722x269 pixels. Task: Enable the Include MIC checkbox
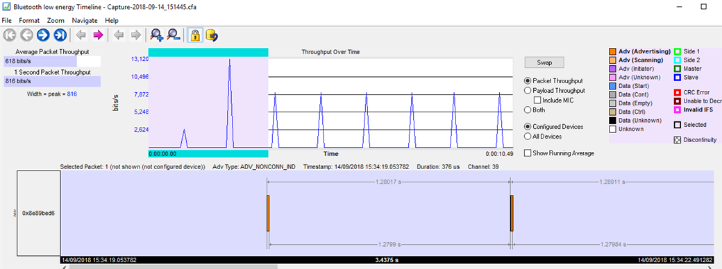[537, 101]
